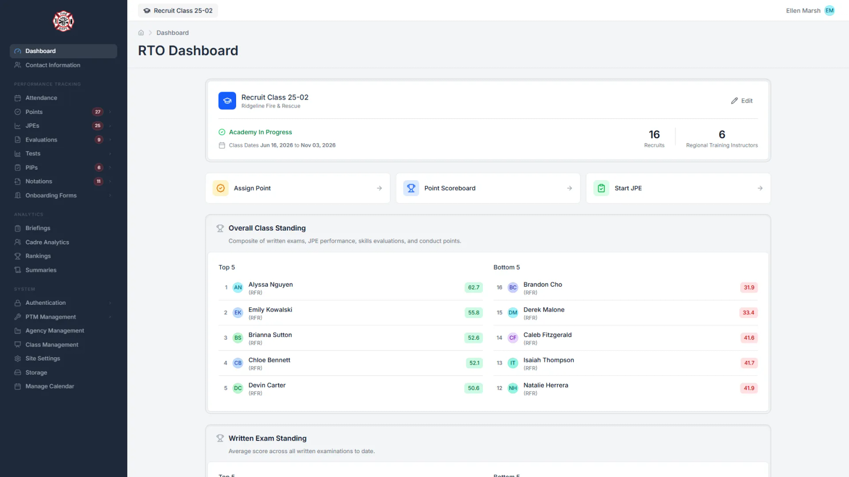
Task: Open Class Management page
Action: coord(63,345)
